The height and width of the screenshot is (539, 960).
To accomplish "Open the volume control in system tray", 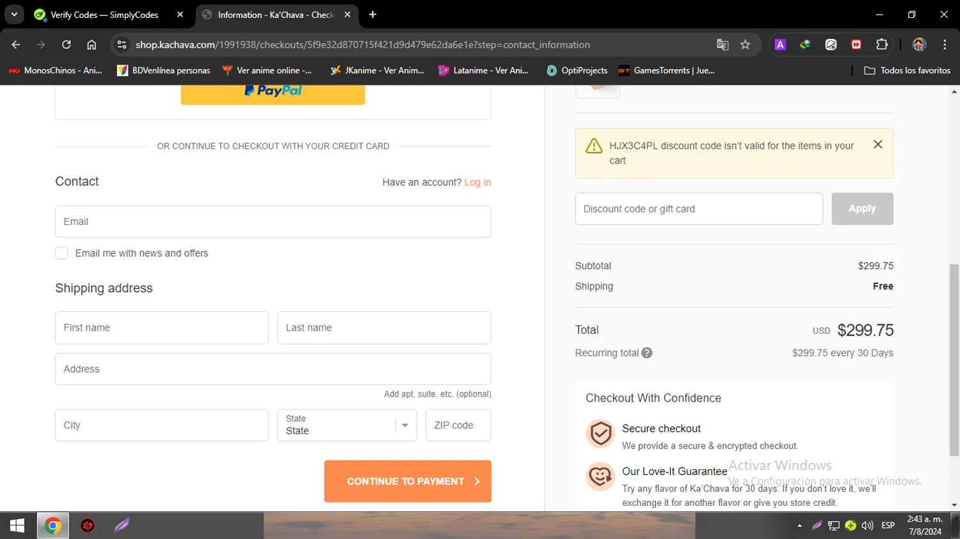I will (x=867, y=526).
